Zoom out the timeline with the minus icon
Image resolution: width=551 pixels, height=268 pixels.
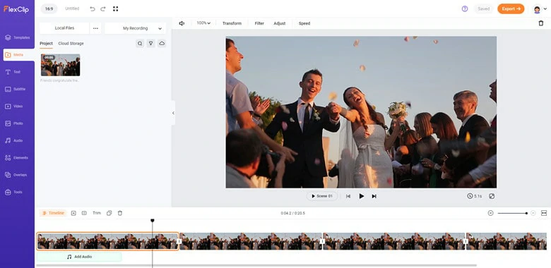click(x=490, y=213)
